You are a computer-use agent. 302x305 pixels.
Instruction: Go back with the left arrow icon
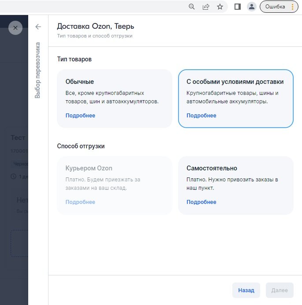pos(38,26)
